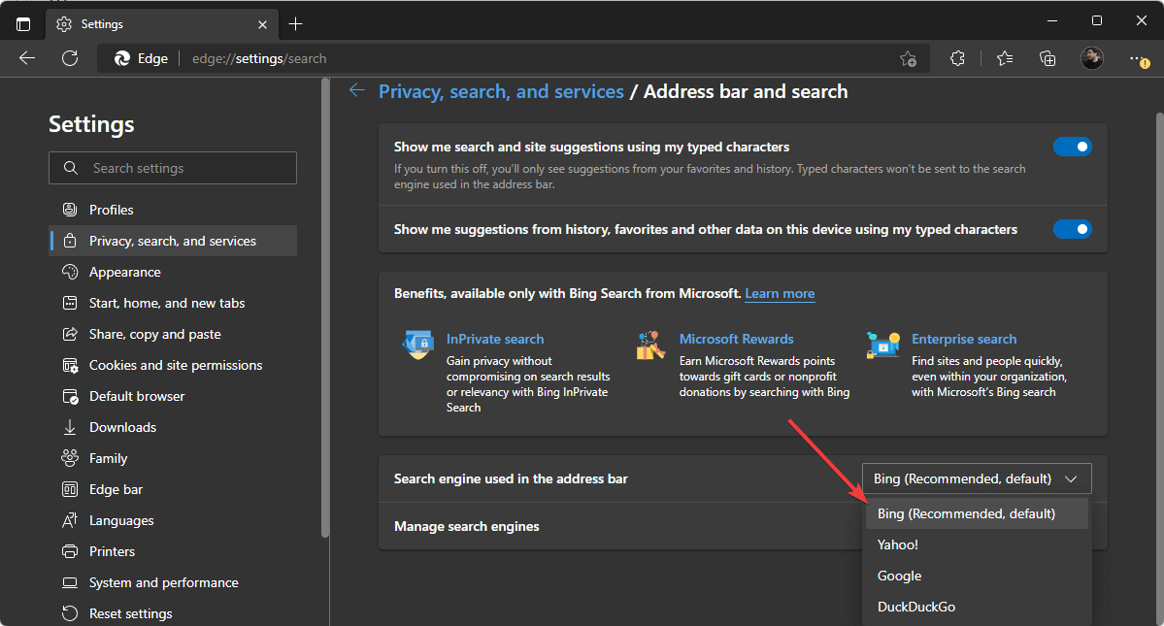
Task: Go back using the browser back arrow
Action: pos(27,58)
